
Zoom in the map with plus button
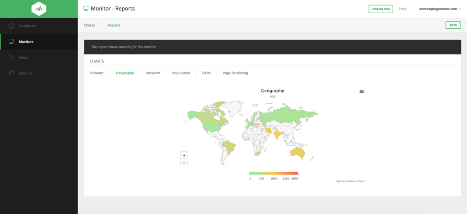(x=184, y=155)
